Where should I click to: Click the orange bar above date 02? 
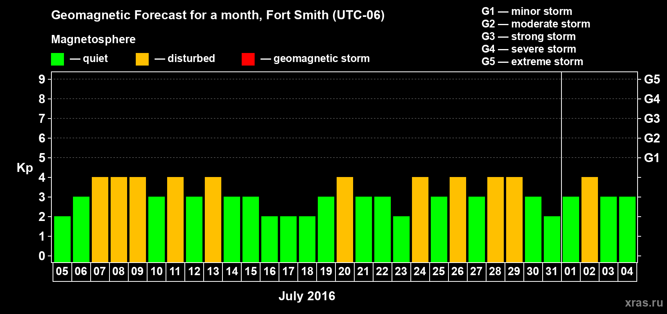click(x=590, y=220)
